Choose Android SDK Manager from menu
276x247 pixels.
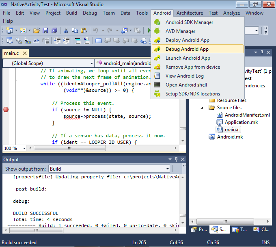coord(198,22)
